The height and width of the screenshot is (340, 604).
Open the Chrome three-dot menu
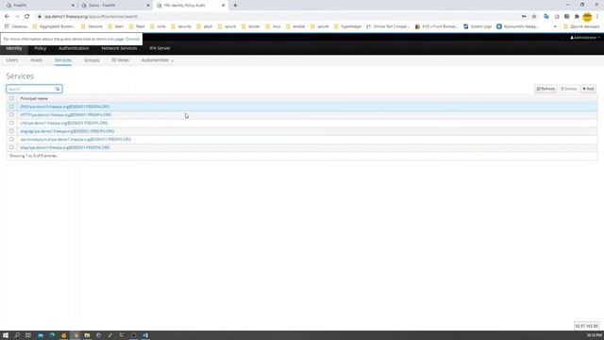click(597, 17)
